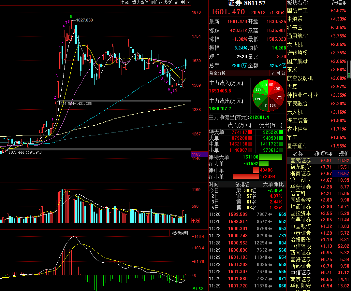
Task: Click the green 特大单 outflow color square
Action: (x=281, y=132)
